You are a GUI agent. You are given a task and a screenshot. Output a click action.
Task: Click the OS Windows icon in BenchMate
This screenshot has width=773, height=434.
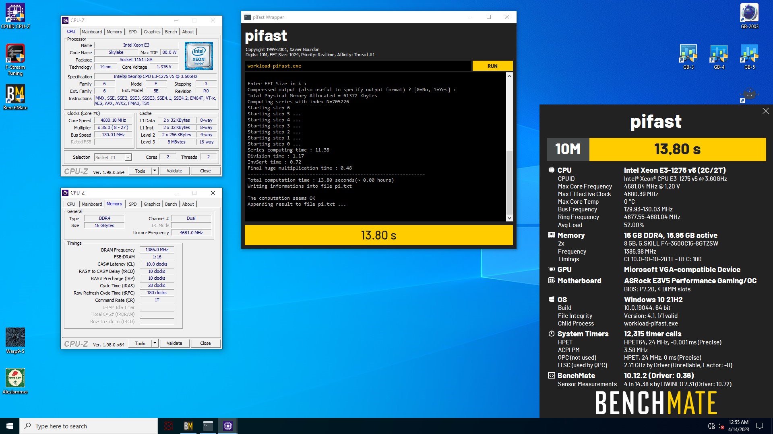pyautogui.click(x=551, y=299)
